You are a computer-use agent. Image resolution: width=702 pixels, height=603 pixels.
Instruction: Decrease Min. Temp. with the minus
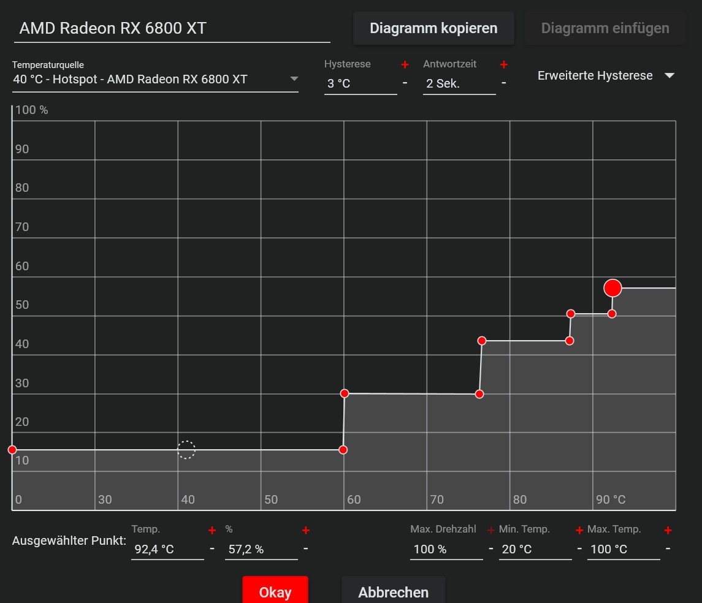(x=579, y=548)
